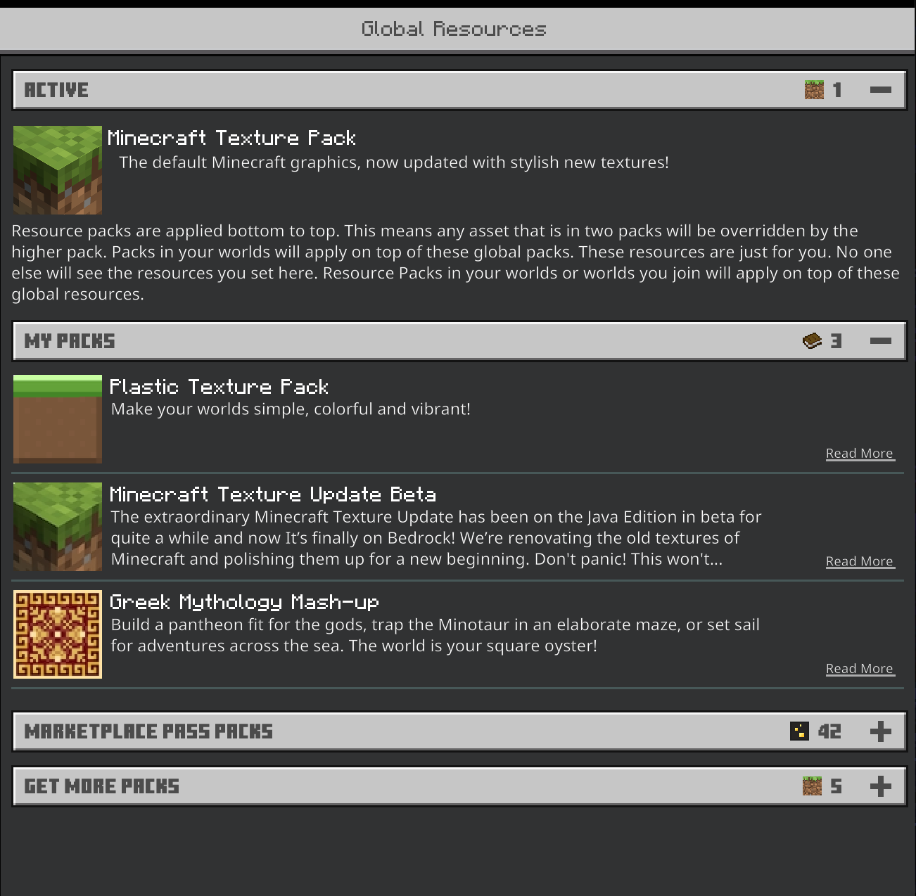
Task: Click the grass block icon in Active header
Action: (x=814, y=90)
